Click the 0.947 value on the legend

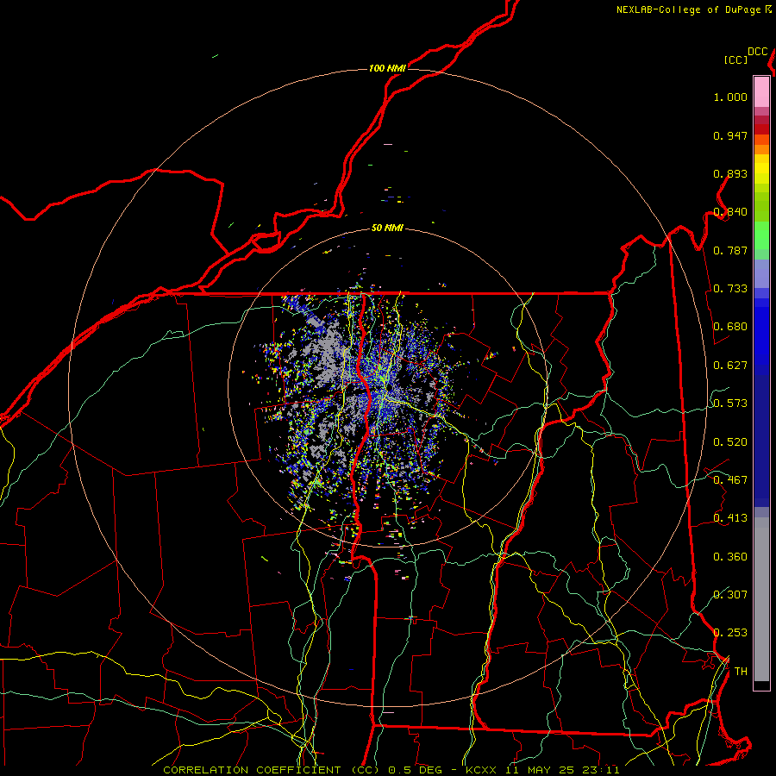point(730,135)
